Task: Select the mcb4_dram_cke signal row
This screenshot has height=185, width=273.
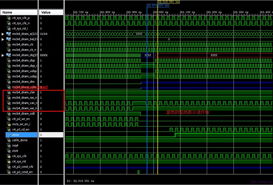Action: (23, 92)
